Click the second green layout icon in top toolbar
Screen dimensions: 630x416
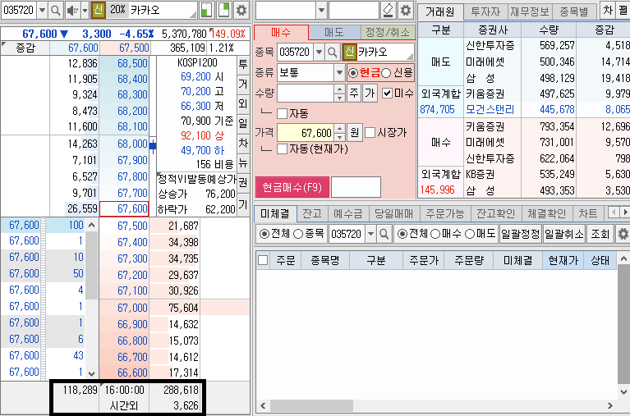(223, 11)
